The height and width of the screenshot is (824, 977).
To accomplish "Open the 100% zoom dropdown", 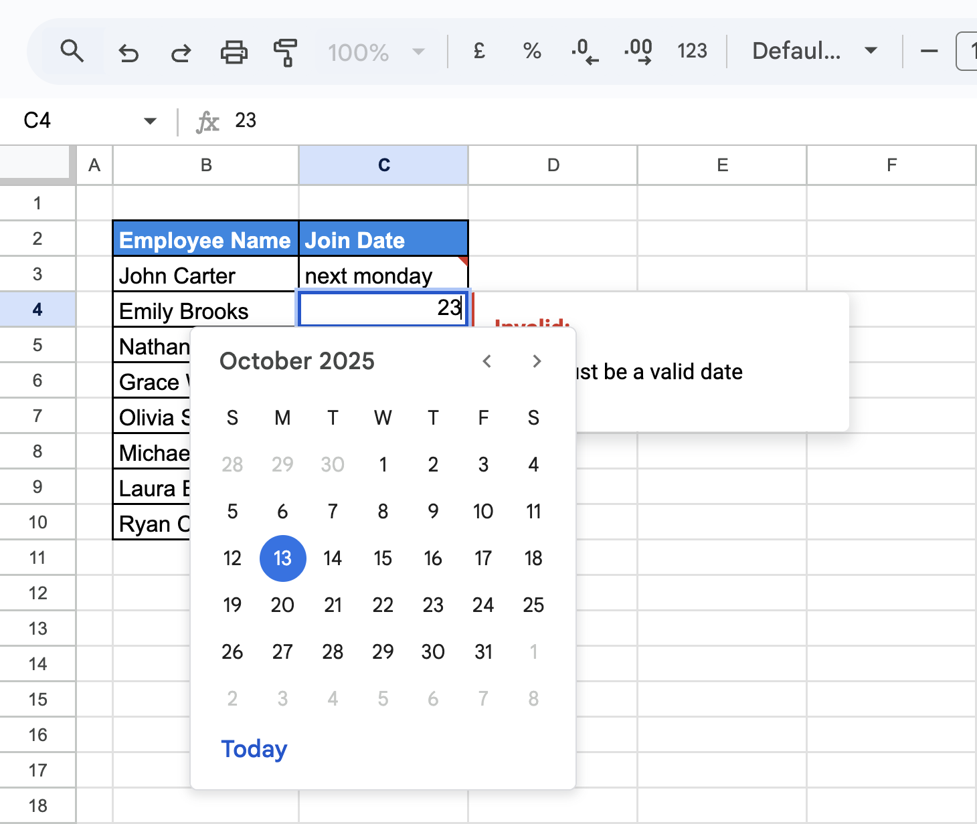I will (376, 51).
